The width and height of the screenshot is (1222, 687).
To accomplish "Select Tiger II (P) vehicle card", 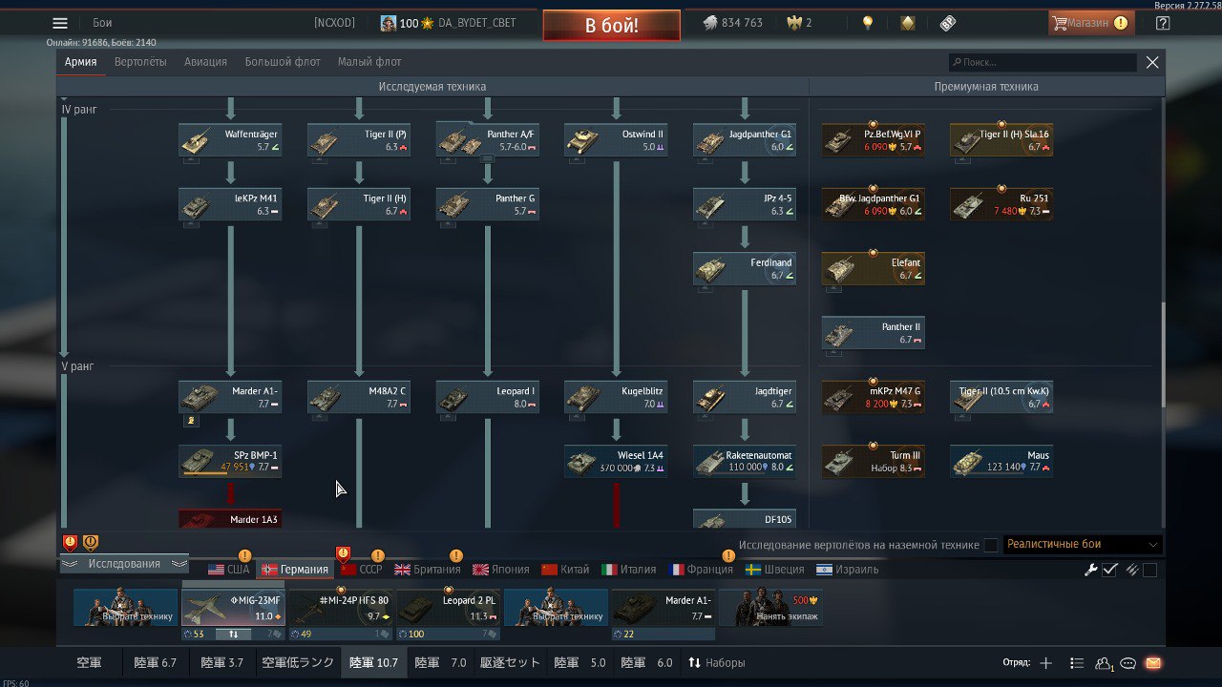I will (x=359, y=140).
